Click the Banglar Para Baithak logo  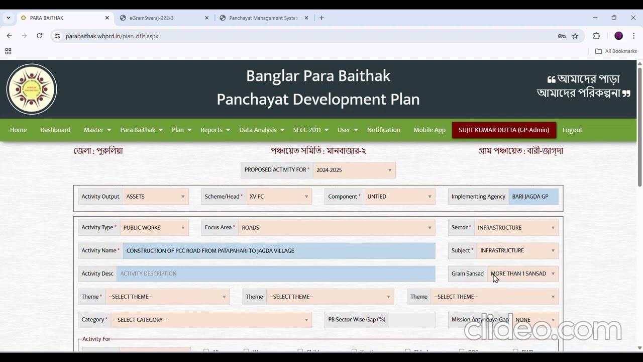(x=32, y=89)
